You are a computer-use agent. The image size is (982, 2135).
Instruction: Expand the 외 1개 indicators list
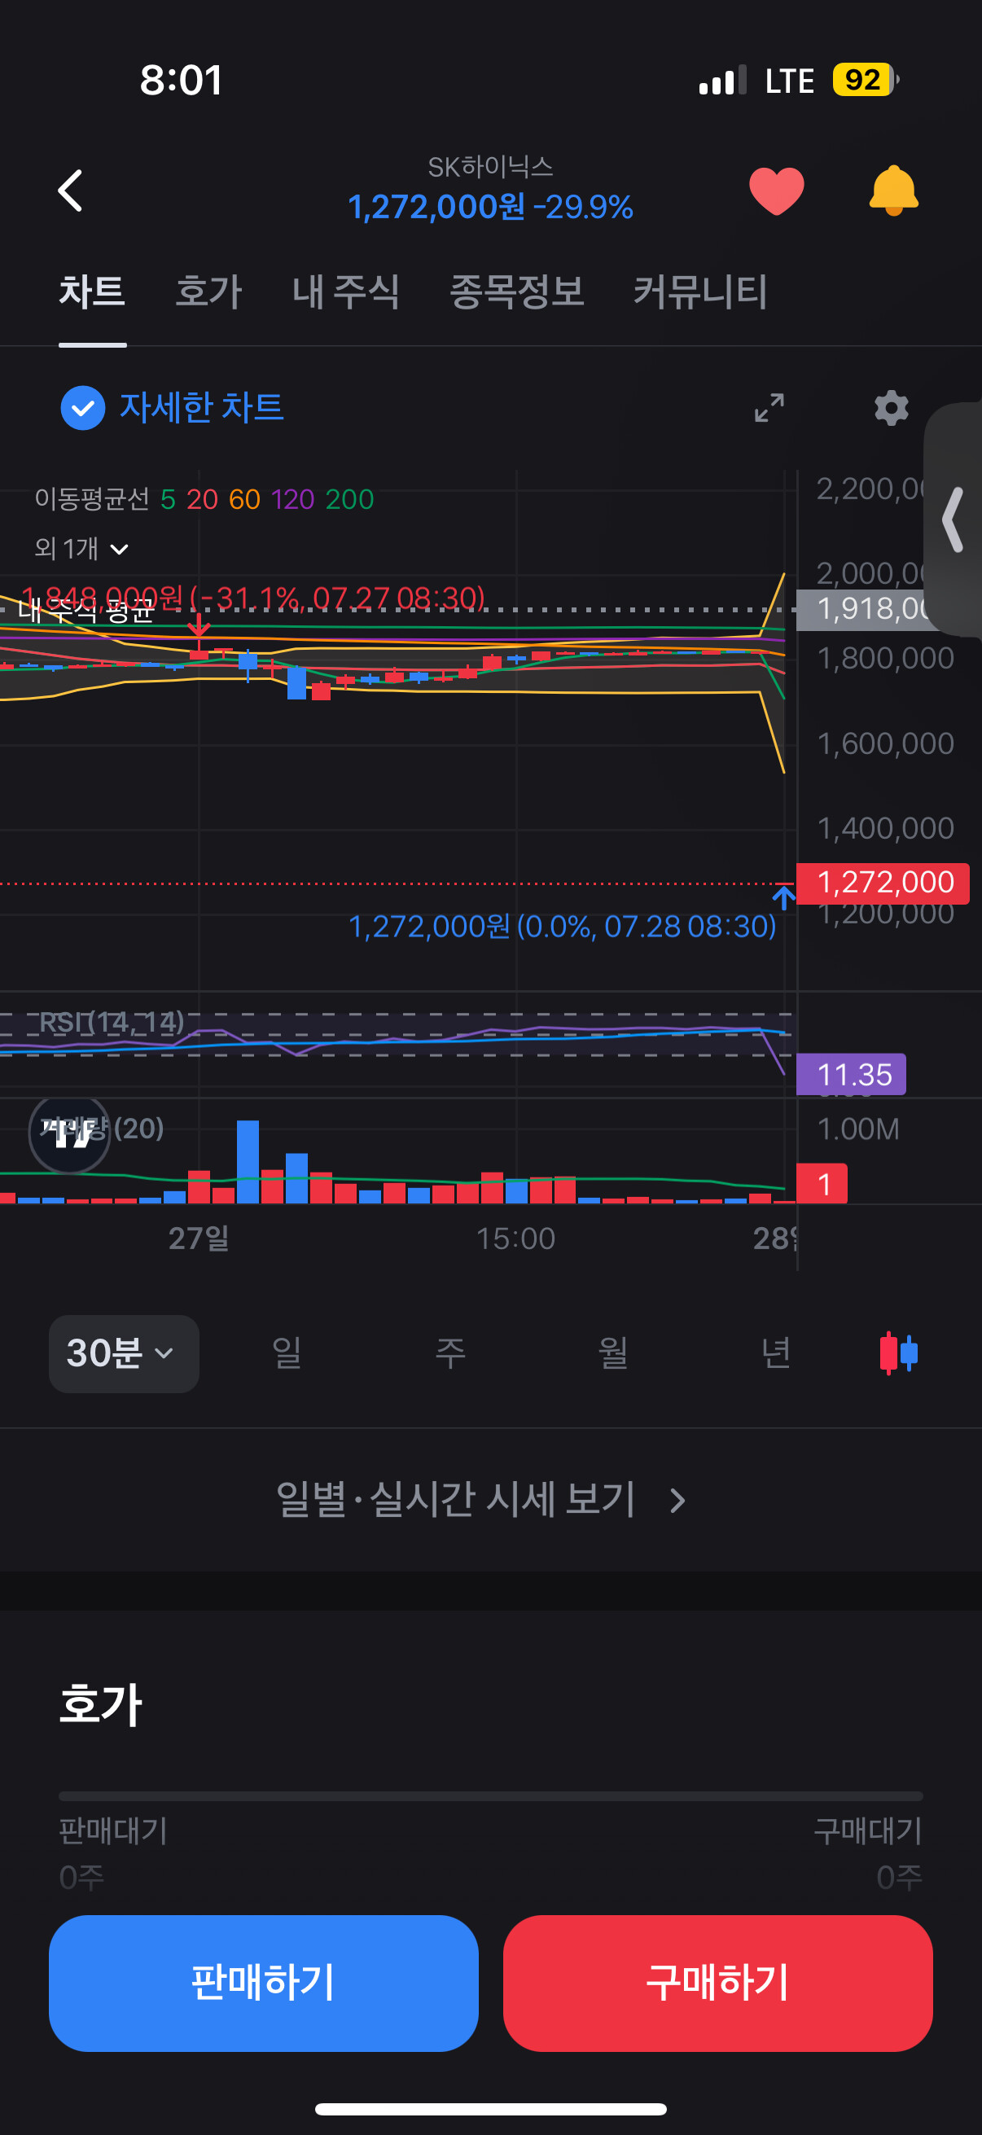pos(81,549)
